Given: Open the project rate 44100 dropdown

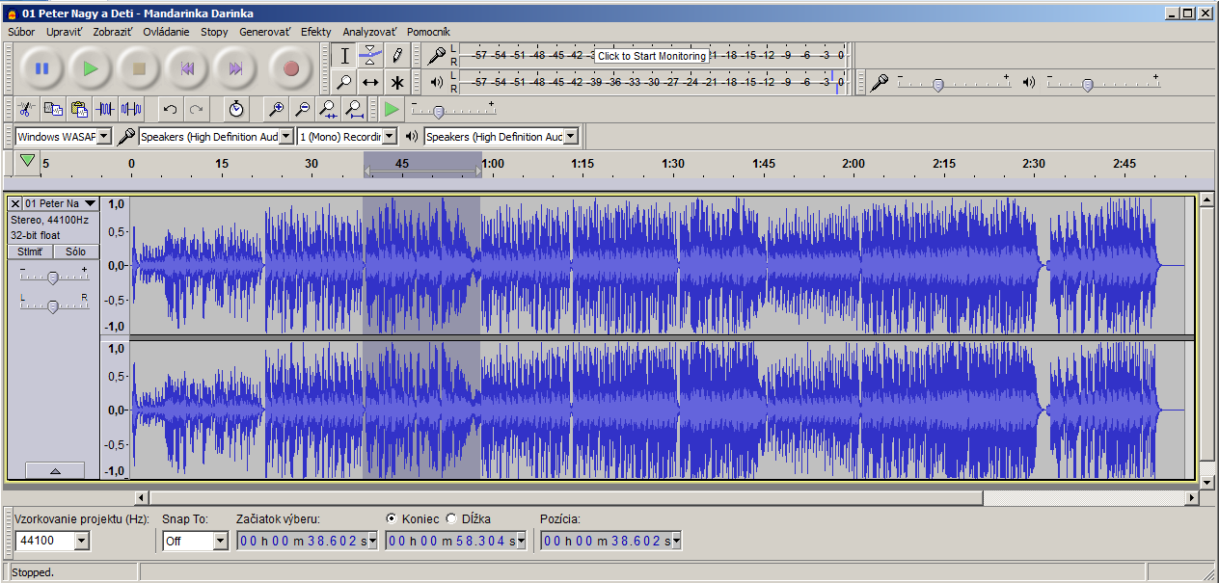Looking at the screenshot, I should click(x=81, y=541).
